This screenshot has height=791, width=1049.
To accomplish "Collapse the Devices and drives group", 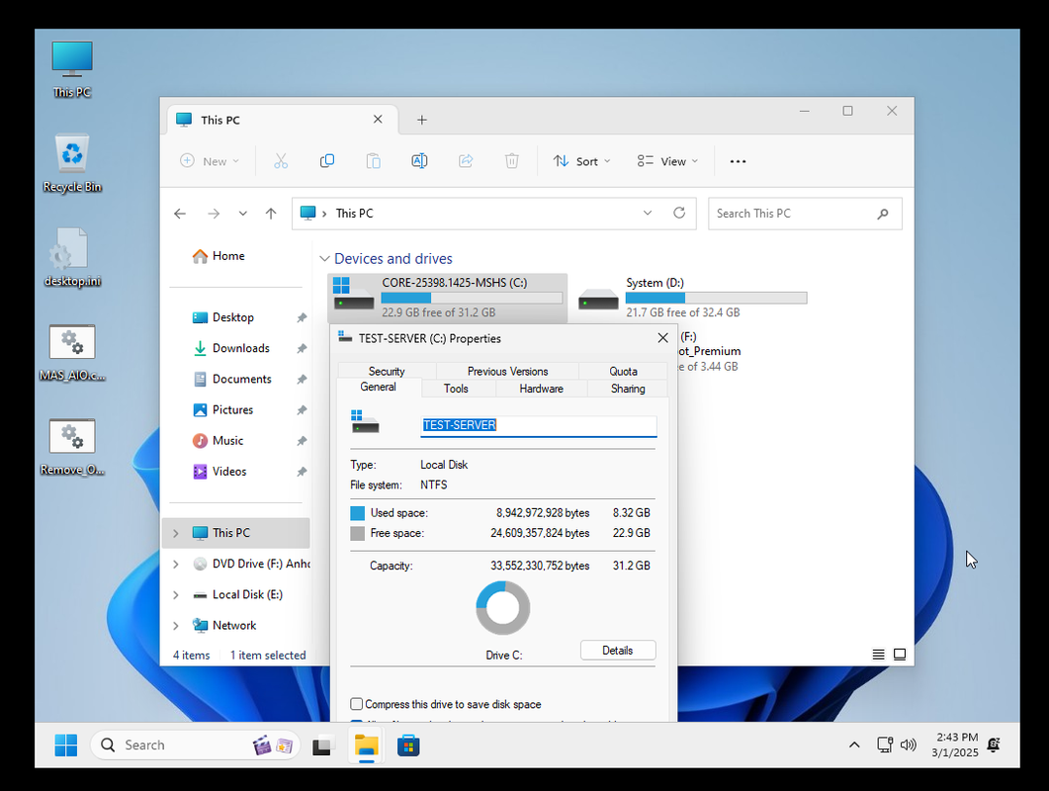I will pos(324,259).
